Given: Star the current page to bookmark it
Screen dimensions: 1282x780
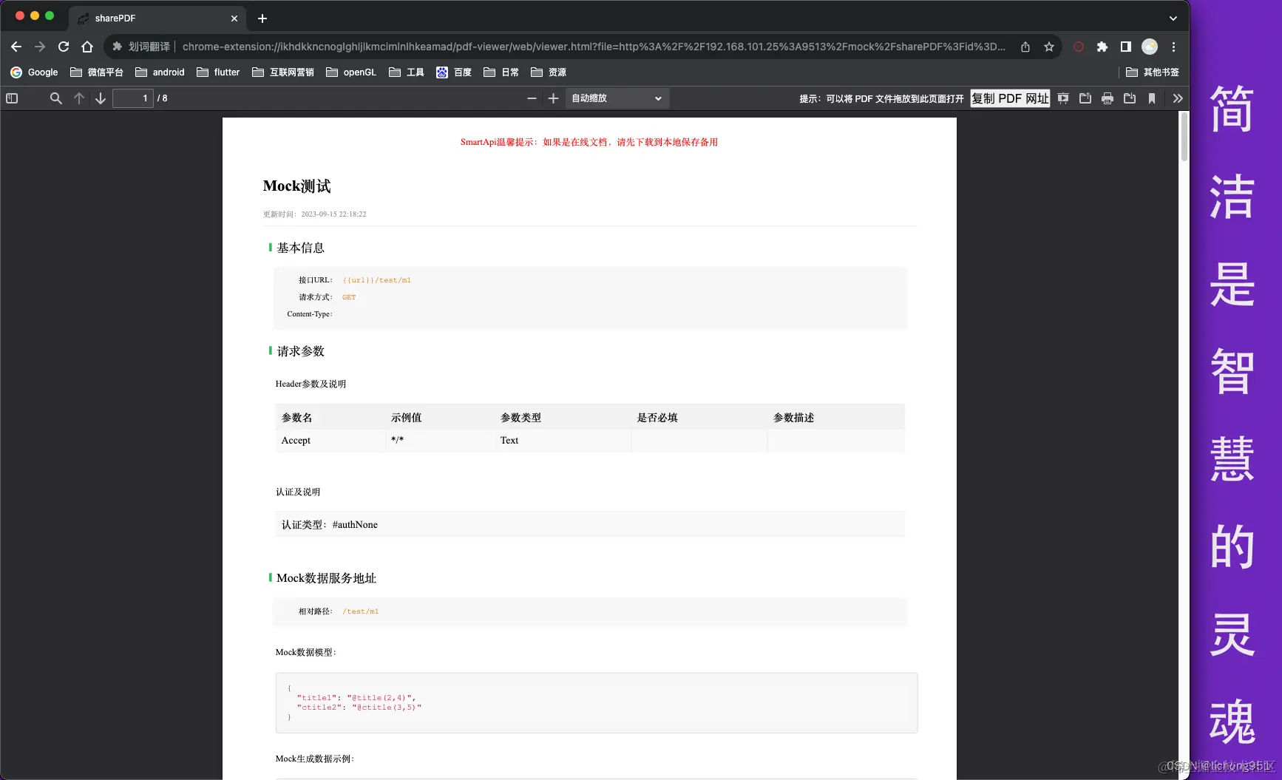Looking at the screenshot, I should point(1048,46).
